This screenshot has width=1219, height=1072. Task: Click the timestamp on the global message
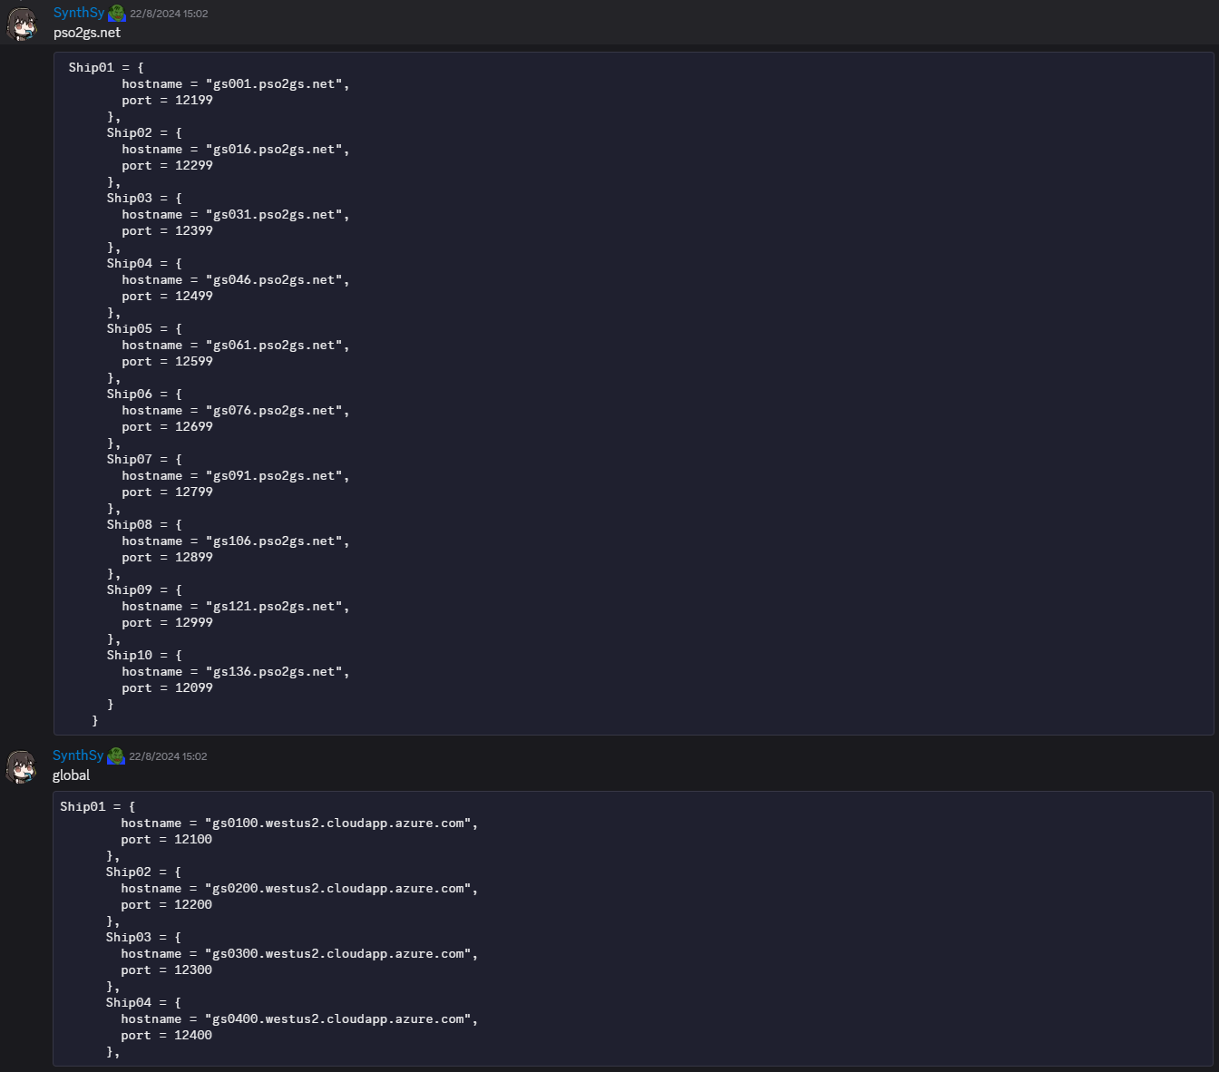point(168,756)
